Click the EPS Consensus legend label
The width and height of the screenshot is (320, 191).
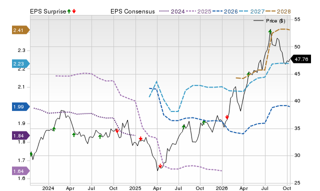click(x=132, y=11)
